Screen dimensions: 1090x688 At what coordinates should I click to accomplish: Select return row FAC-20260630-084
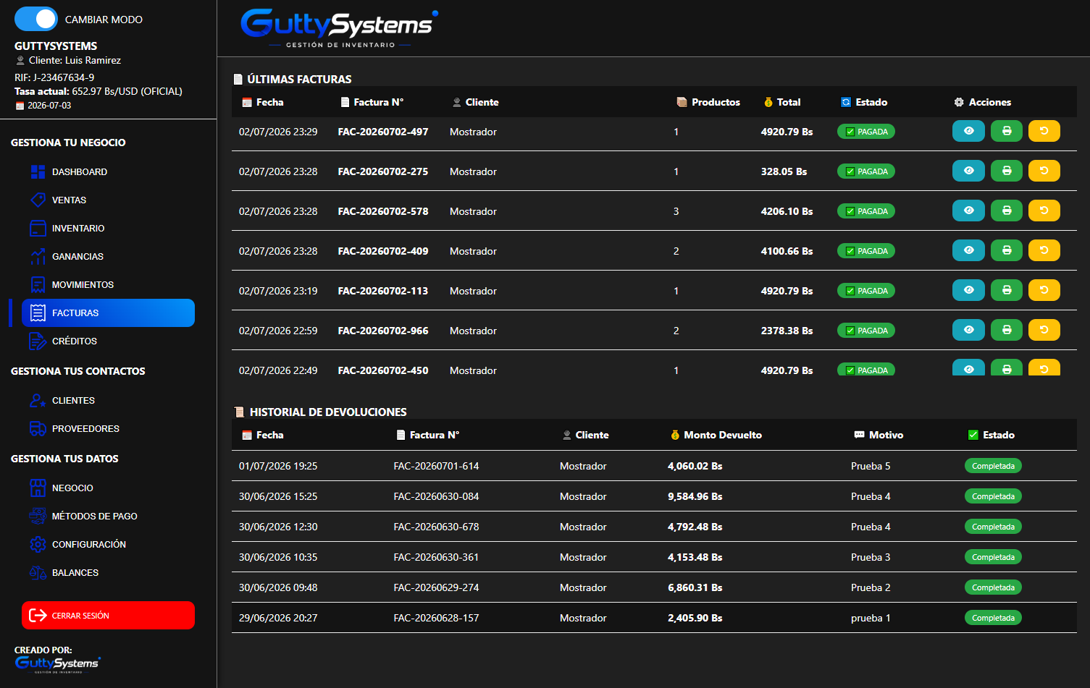654,496
